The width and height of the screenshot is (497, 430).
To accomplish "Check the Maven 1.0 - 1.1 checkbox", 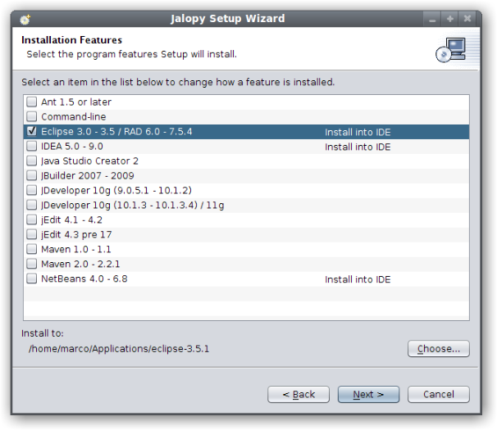I will pyautogui.click(x=31, y=249).
